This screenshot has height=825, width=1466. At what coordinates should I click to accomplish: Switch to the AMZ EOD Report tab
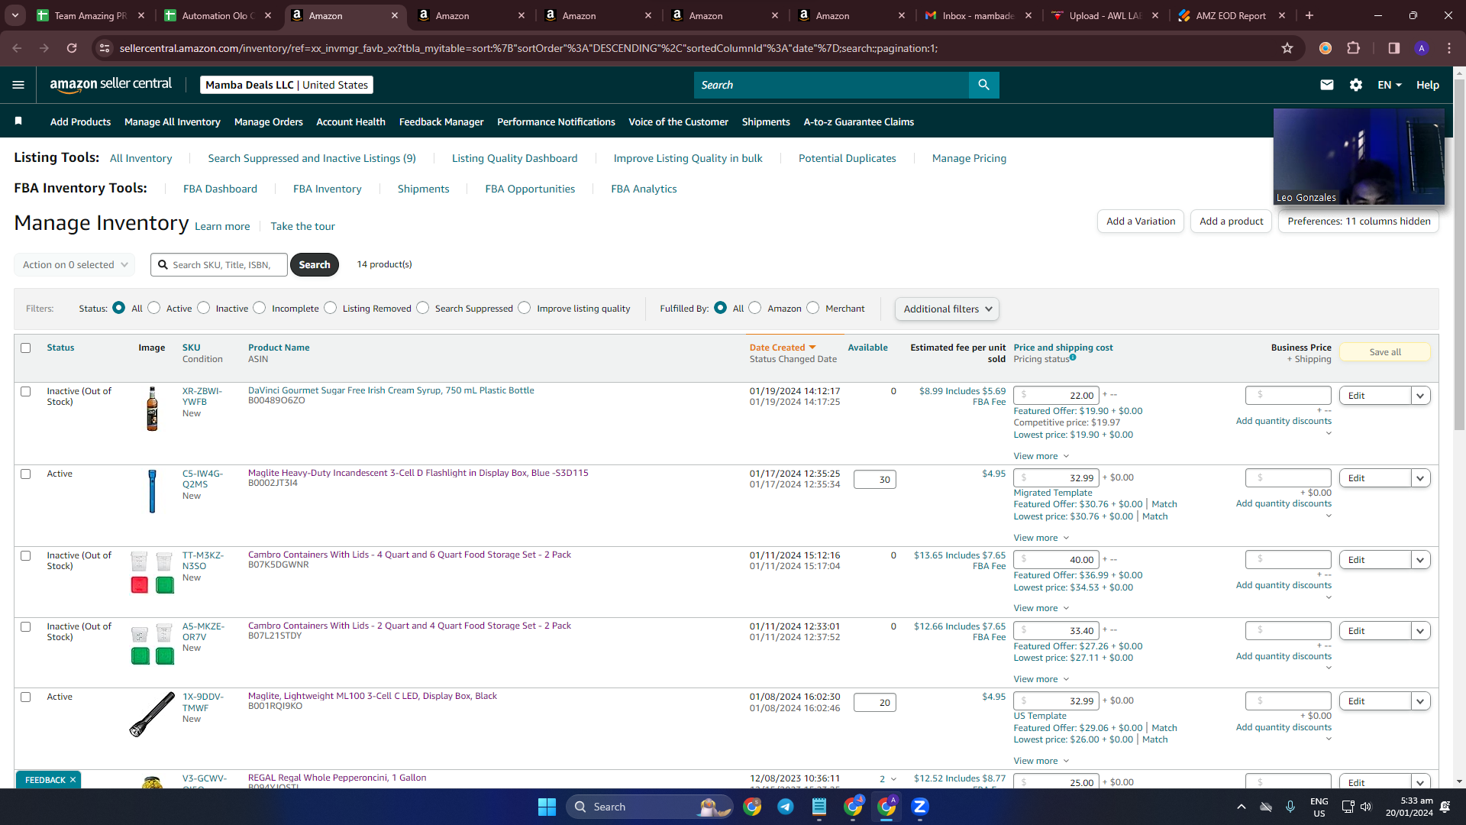pos(1231,15)
